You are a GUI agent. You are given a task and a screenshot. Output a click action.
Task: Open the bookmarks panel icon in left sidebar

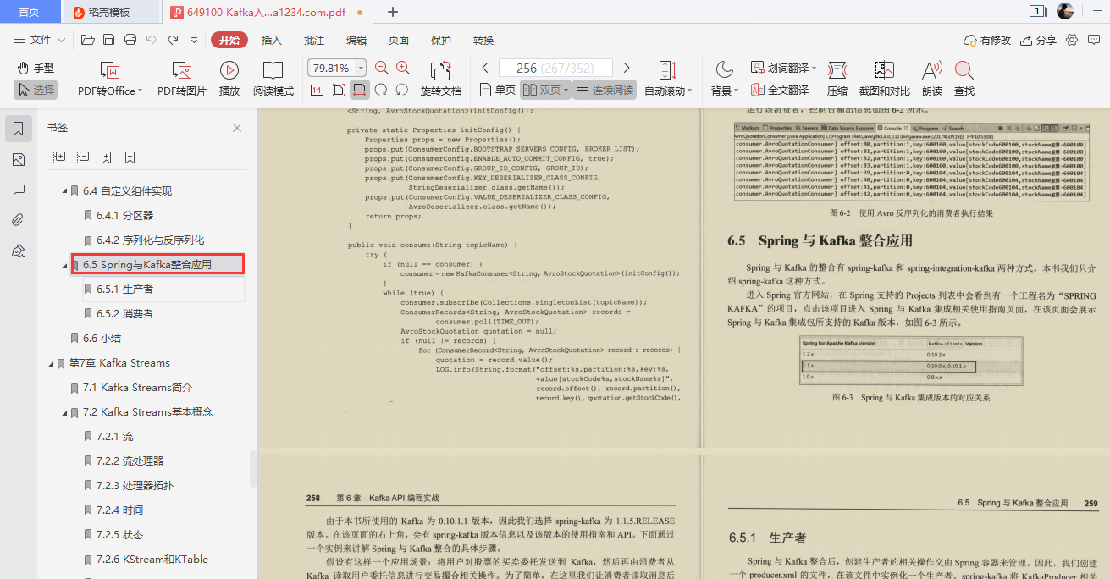pyautogui.click(x=19, y=128)
